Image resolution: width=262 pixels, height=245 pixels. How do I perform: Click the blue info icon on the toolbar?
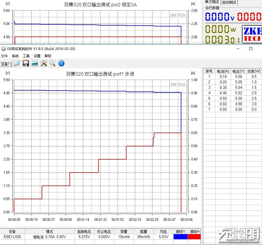(x=61, y=63)
